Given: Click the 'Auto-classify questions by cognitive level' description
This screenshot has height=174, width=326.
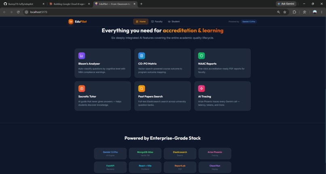Looking at the screenshot, I should (102, 70).
